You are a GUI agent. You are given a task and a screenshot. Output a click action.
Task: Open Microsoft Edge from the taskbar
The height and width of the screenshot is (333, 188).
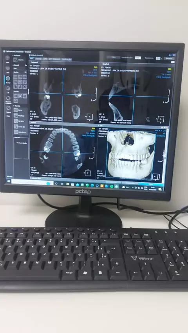tap(92, 185)
